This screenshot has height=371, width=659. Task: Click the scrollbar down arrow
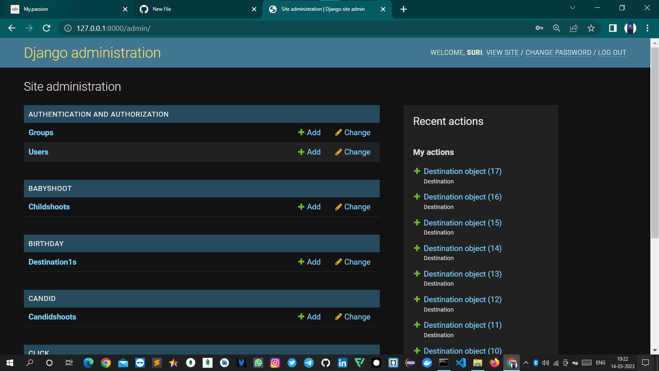coord(654,350)
